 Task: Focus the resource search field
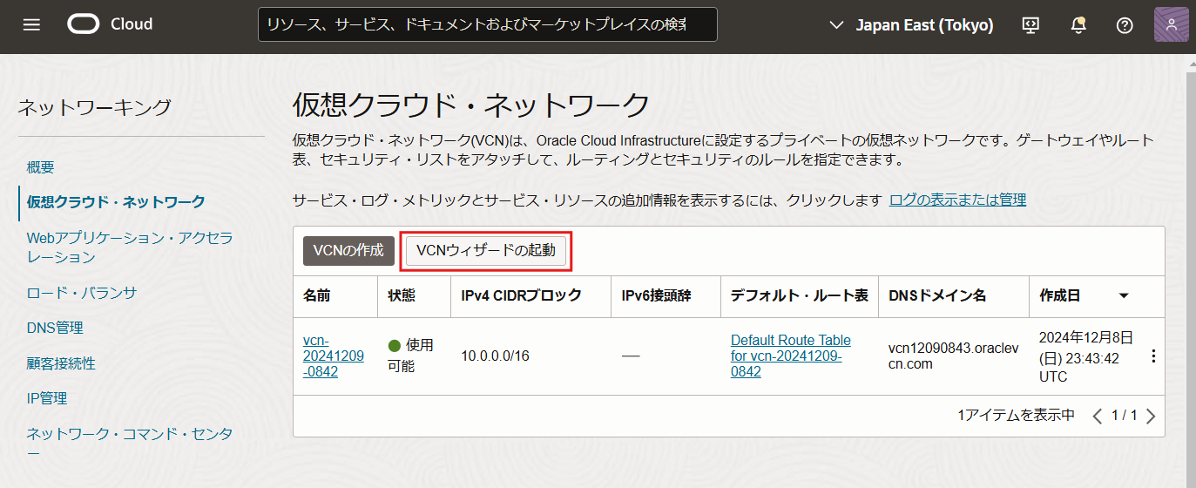[x=487, y=25]
